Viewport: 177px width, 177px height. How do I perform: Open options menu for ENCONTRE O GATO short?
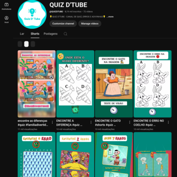tap(130, 122)
